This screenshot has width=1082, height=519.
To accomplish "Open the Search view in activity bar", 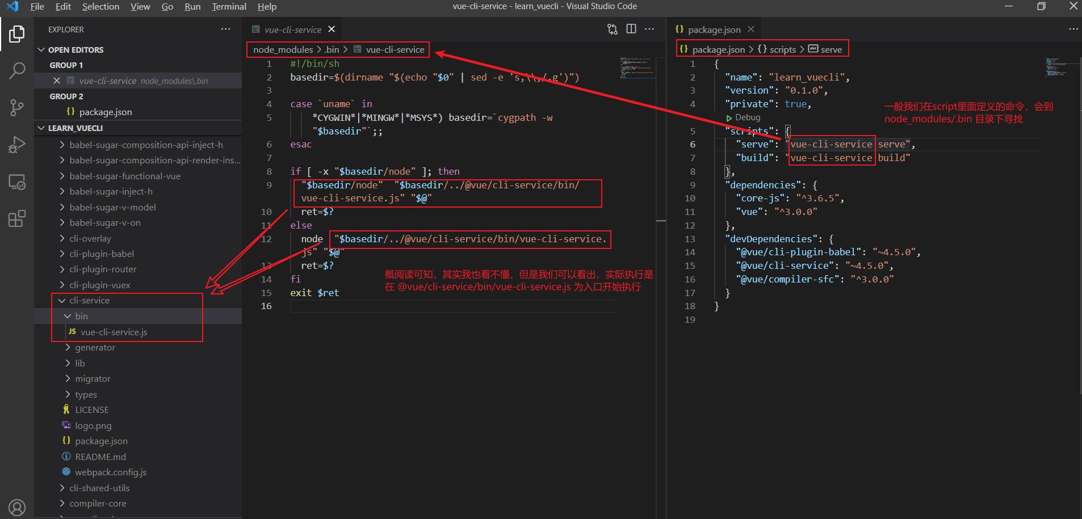I will coord(17,71).
